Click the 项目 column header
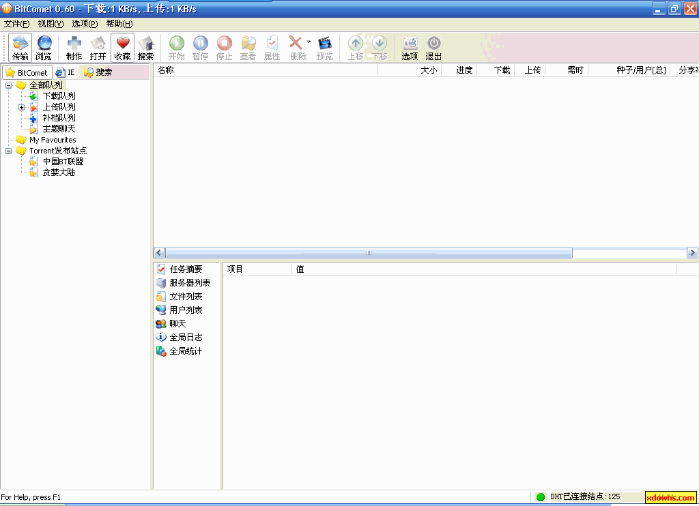This screenshot has width=699, height=506. [x=257, y=269]
